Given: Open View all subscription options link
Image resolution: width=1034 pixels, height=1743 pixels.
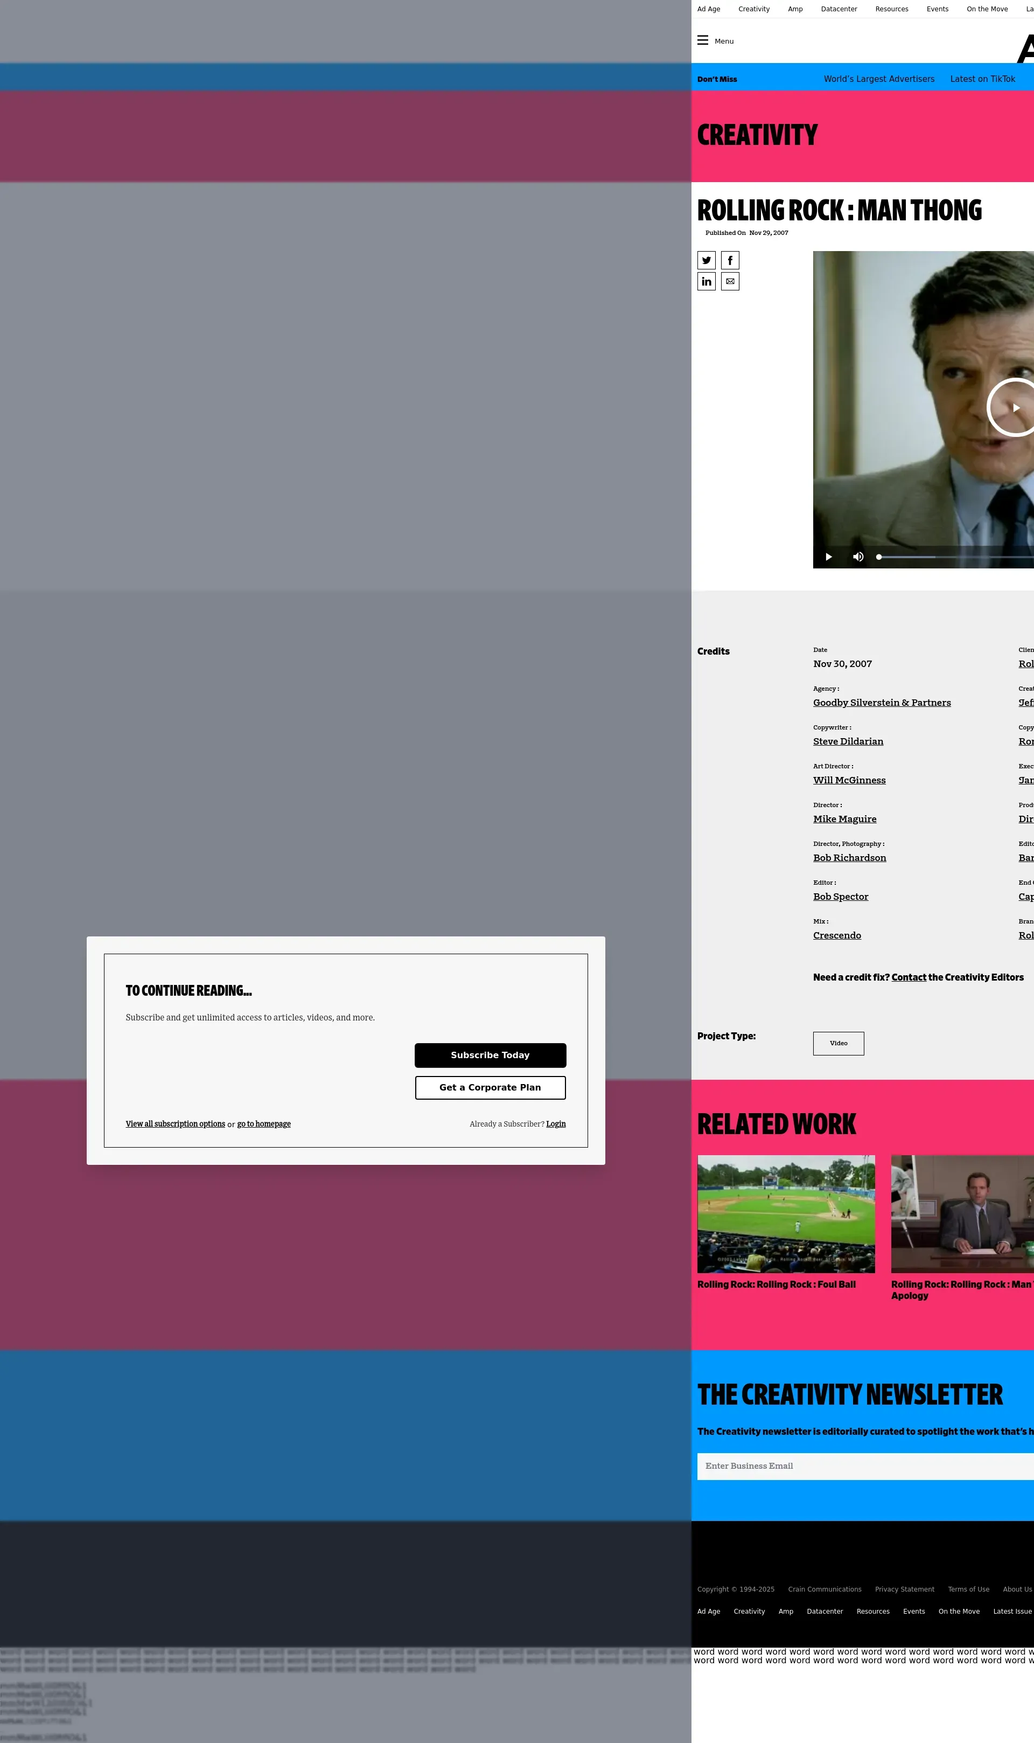Looking at the screenshot, I should pos(175,1124).
